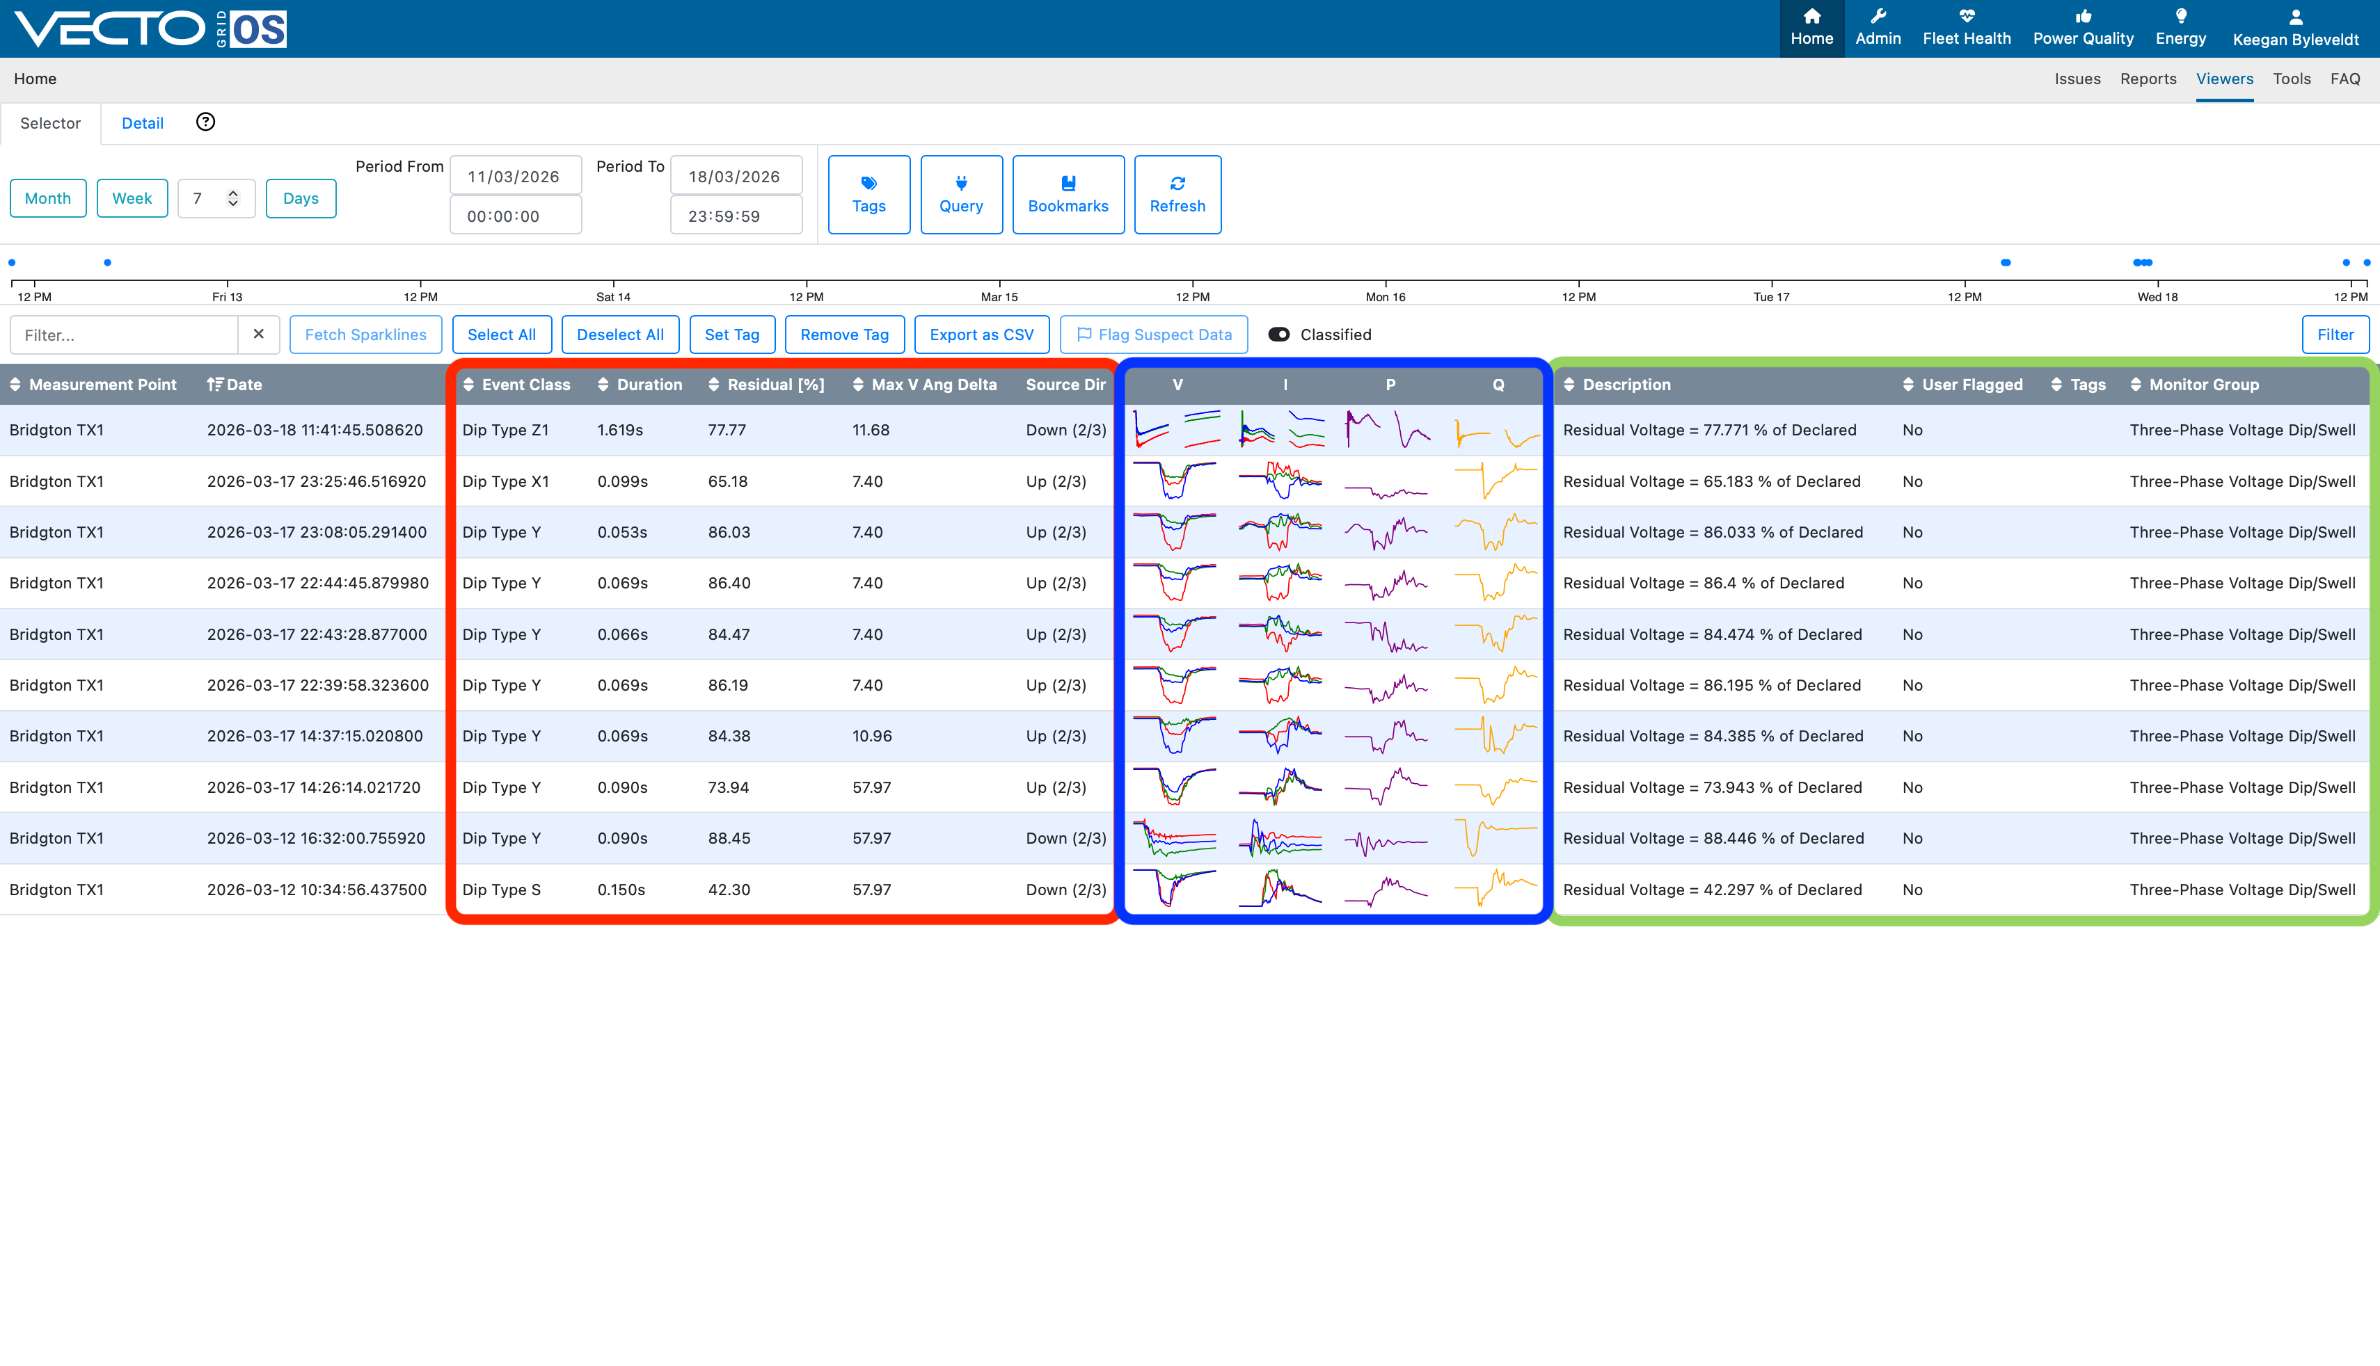Sort by Tags column
The image size is (2380, 1366).
click(2078, 385)
